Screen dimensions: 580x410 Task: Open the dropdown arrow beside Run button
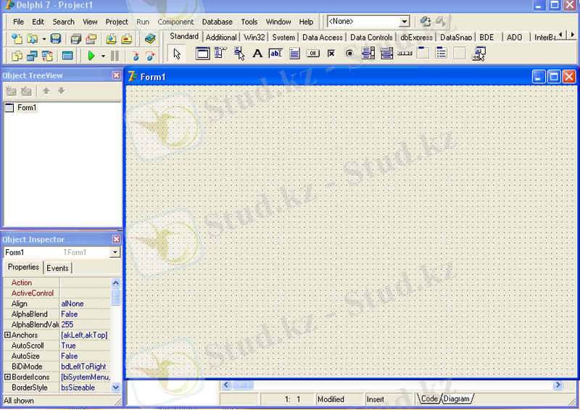tap(103, 56)
